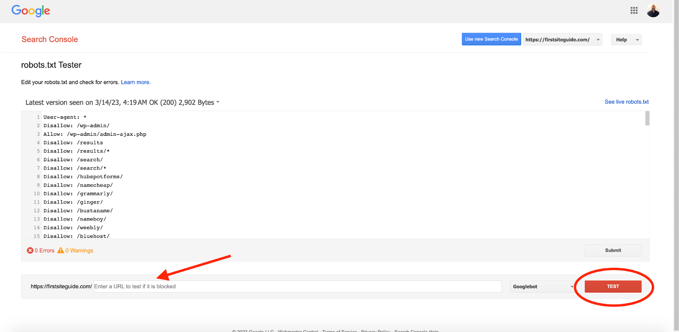Click the page vertical scrollbar
The width and height of the screenshot is (679, 332).
(676, 166)
